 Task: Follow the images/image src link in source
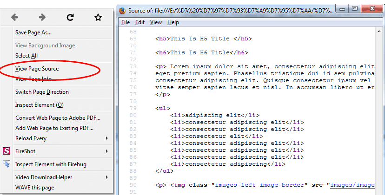click(x=352, y=185)
